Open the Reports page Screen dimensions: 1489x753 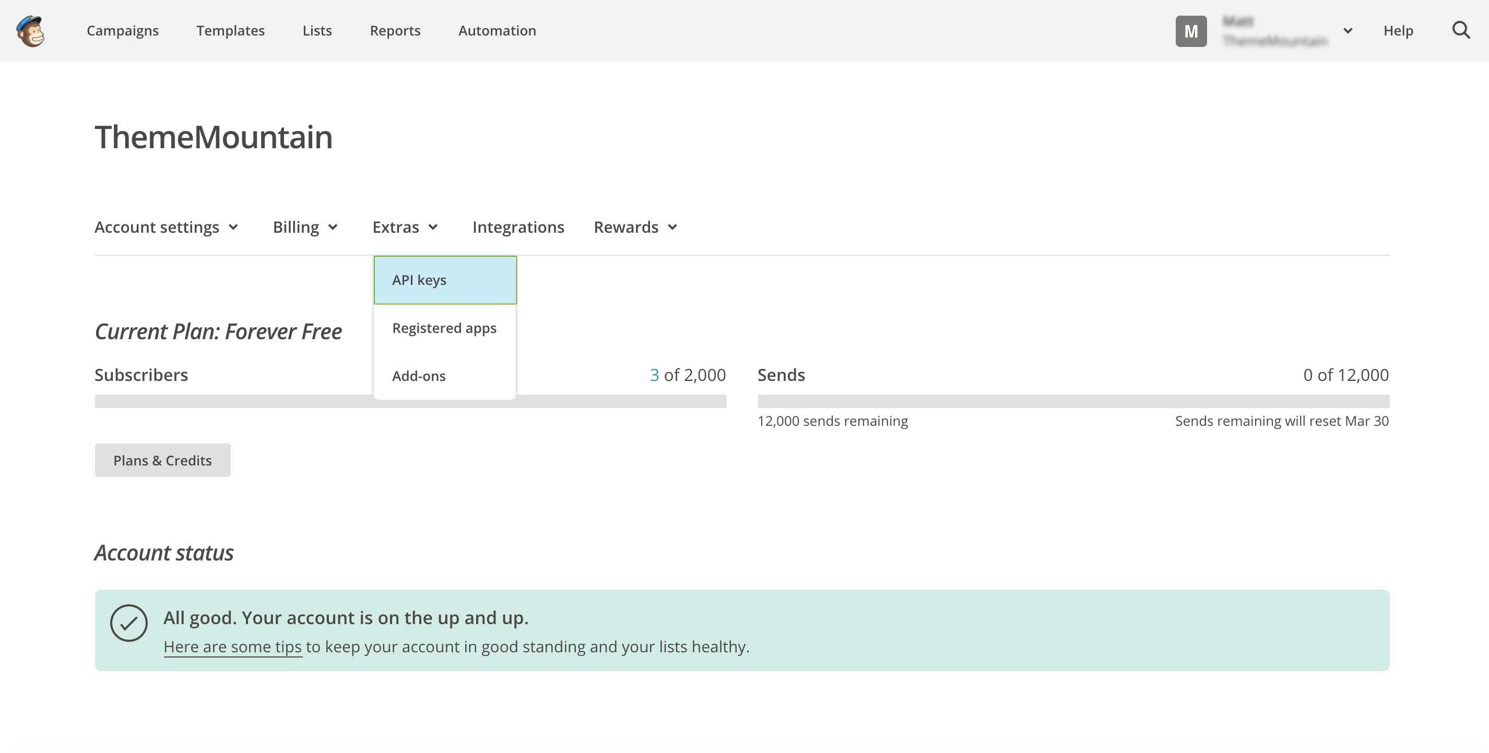click(x=395, y=31)
